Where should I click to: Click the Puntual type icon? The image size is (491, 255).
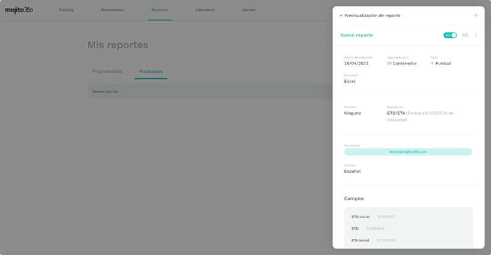click(x=432, y=63)
